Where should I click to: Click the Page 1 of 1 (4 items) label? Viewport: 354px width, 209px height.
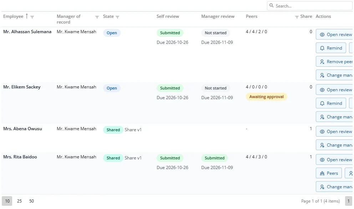[x=320, y=201]
